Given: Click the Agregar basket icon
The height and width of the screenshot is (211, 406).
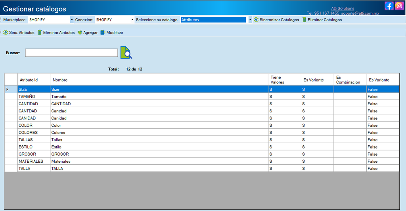Looking at the screenshot, I should point(80,32).
